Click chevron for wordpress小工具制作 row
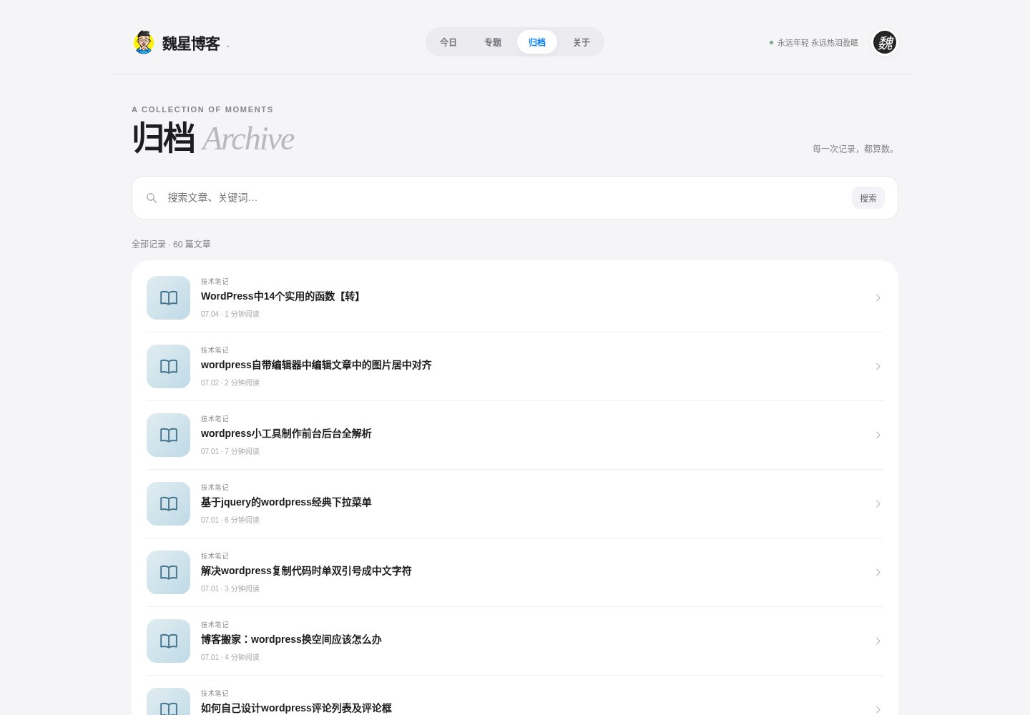Screen dimensions: 1030x715 pyautogui.click(x=878, y=435)
